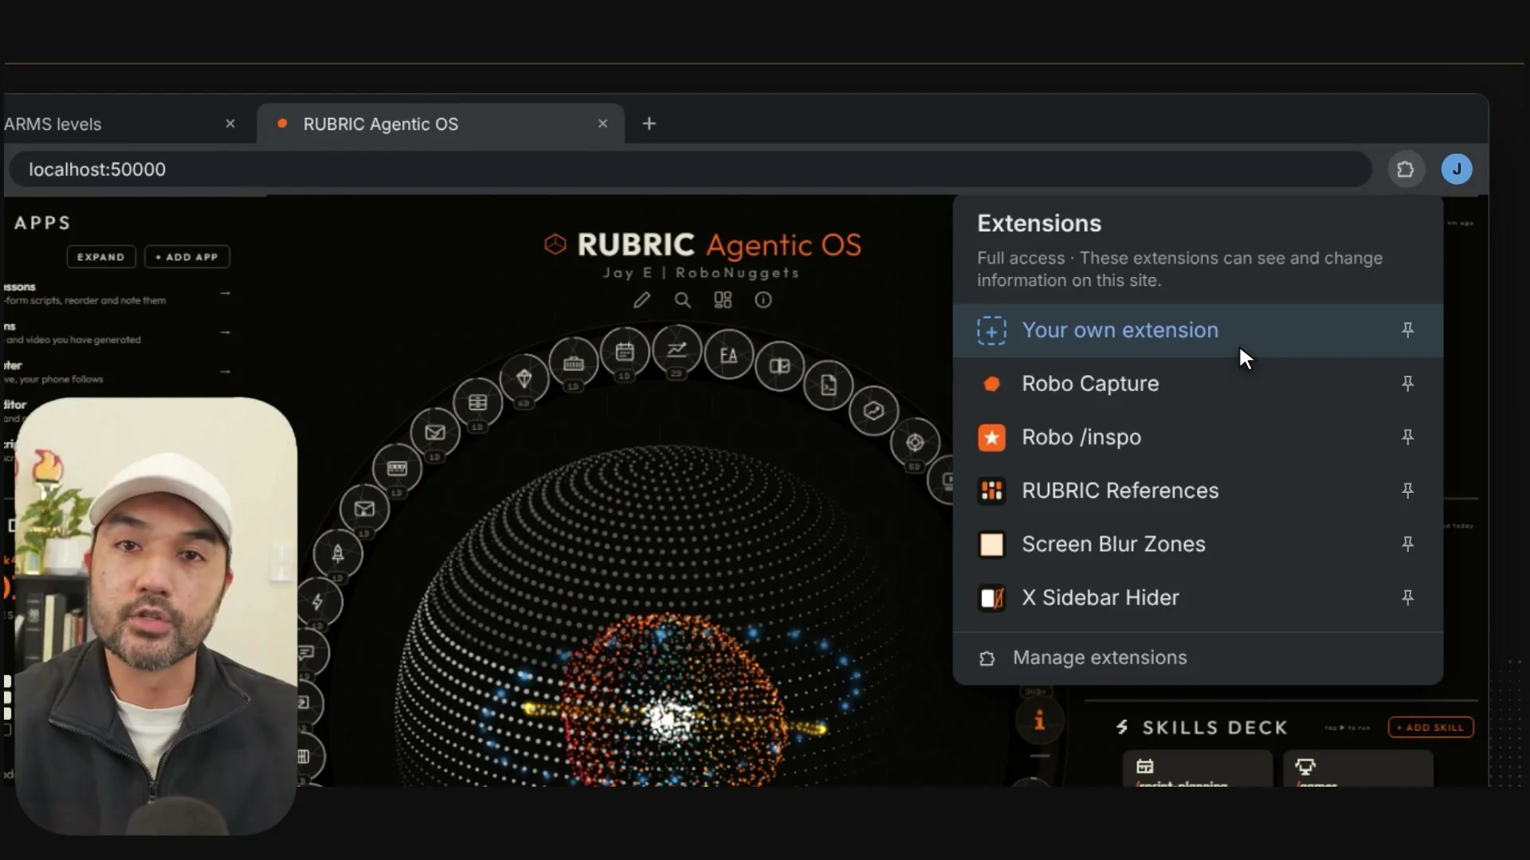Select Robo /inspo in the extensions list
The width and height of the screenshot is (1530, 860).
pos(1198,437)
